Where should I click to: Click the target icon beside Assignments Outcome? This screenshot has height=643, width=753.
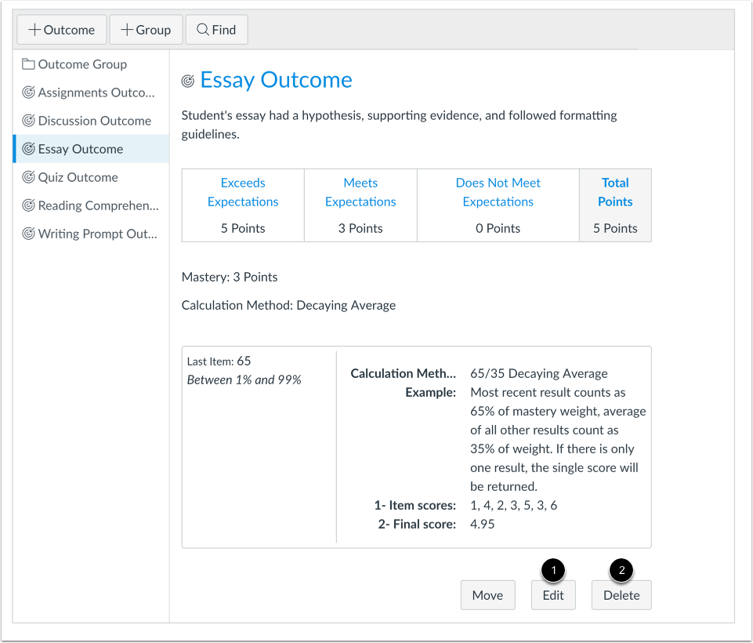pos(28,93)
